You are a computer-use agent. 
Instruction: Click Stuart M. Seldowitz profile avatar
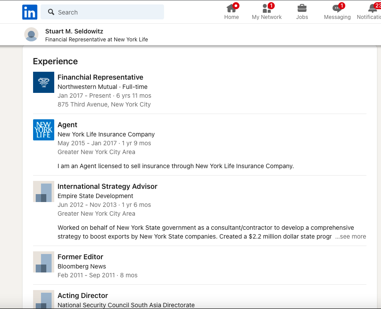tap(31, 34)
